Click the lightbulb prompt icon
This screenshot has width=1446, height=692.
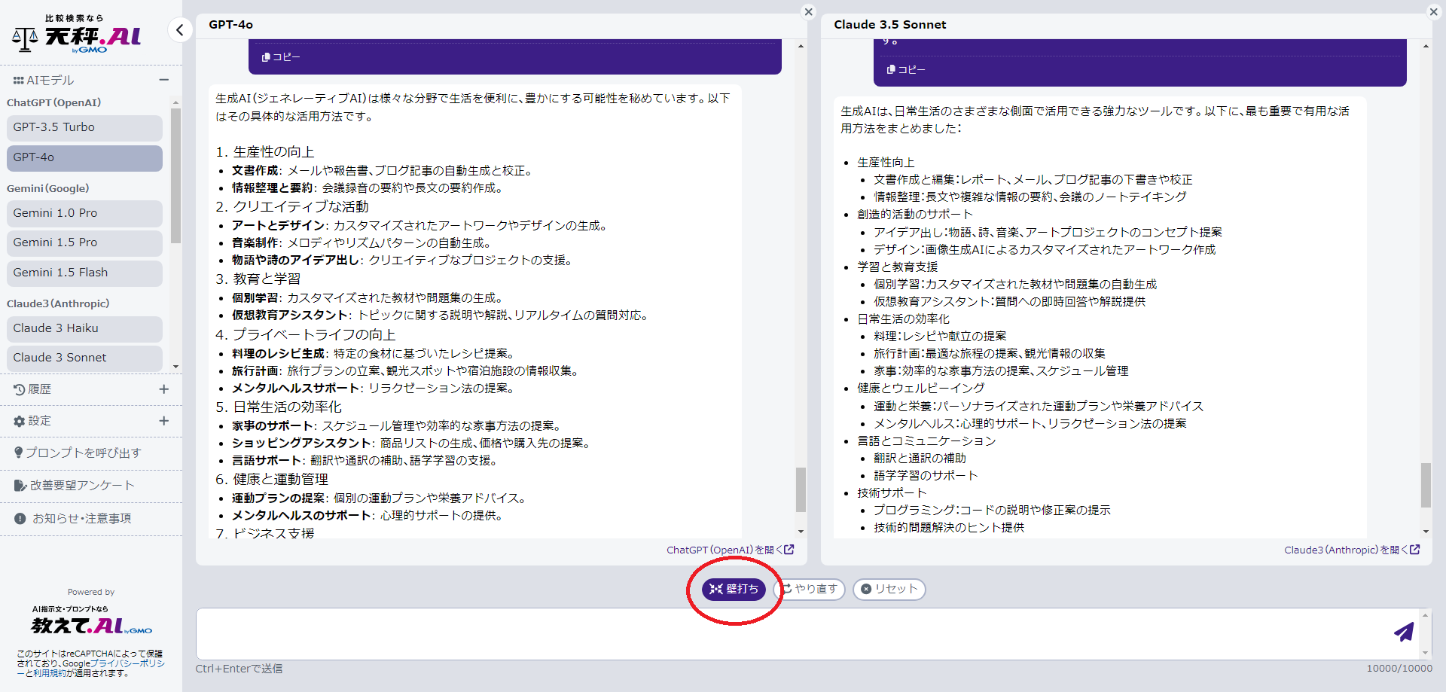click(19, 453)
